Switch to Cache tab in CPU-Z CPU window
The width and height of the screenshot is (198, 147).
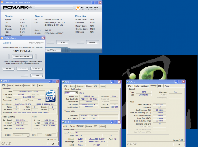coord(11,85)
